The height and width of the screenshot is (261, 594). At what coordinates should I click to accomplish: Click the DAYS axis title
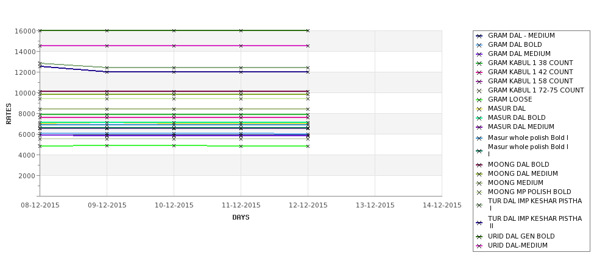(x=241, y=218)
